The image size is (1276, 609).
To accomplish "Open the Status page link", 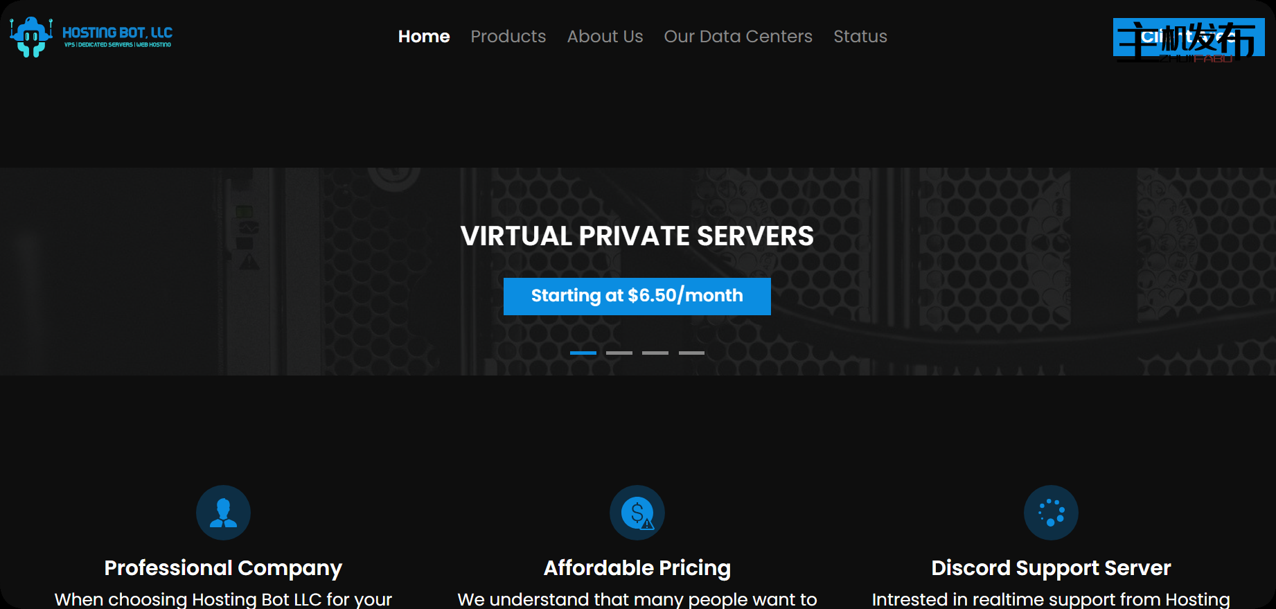I will (x=860, y=37).
